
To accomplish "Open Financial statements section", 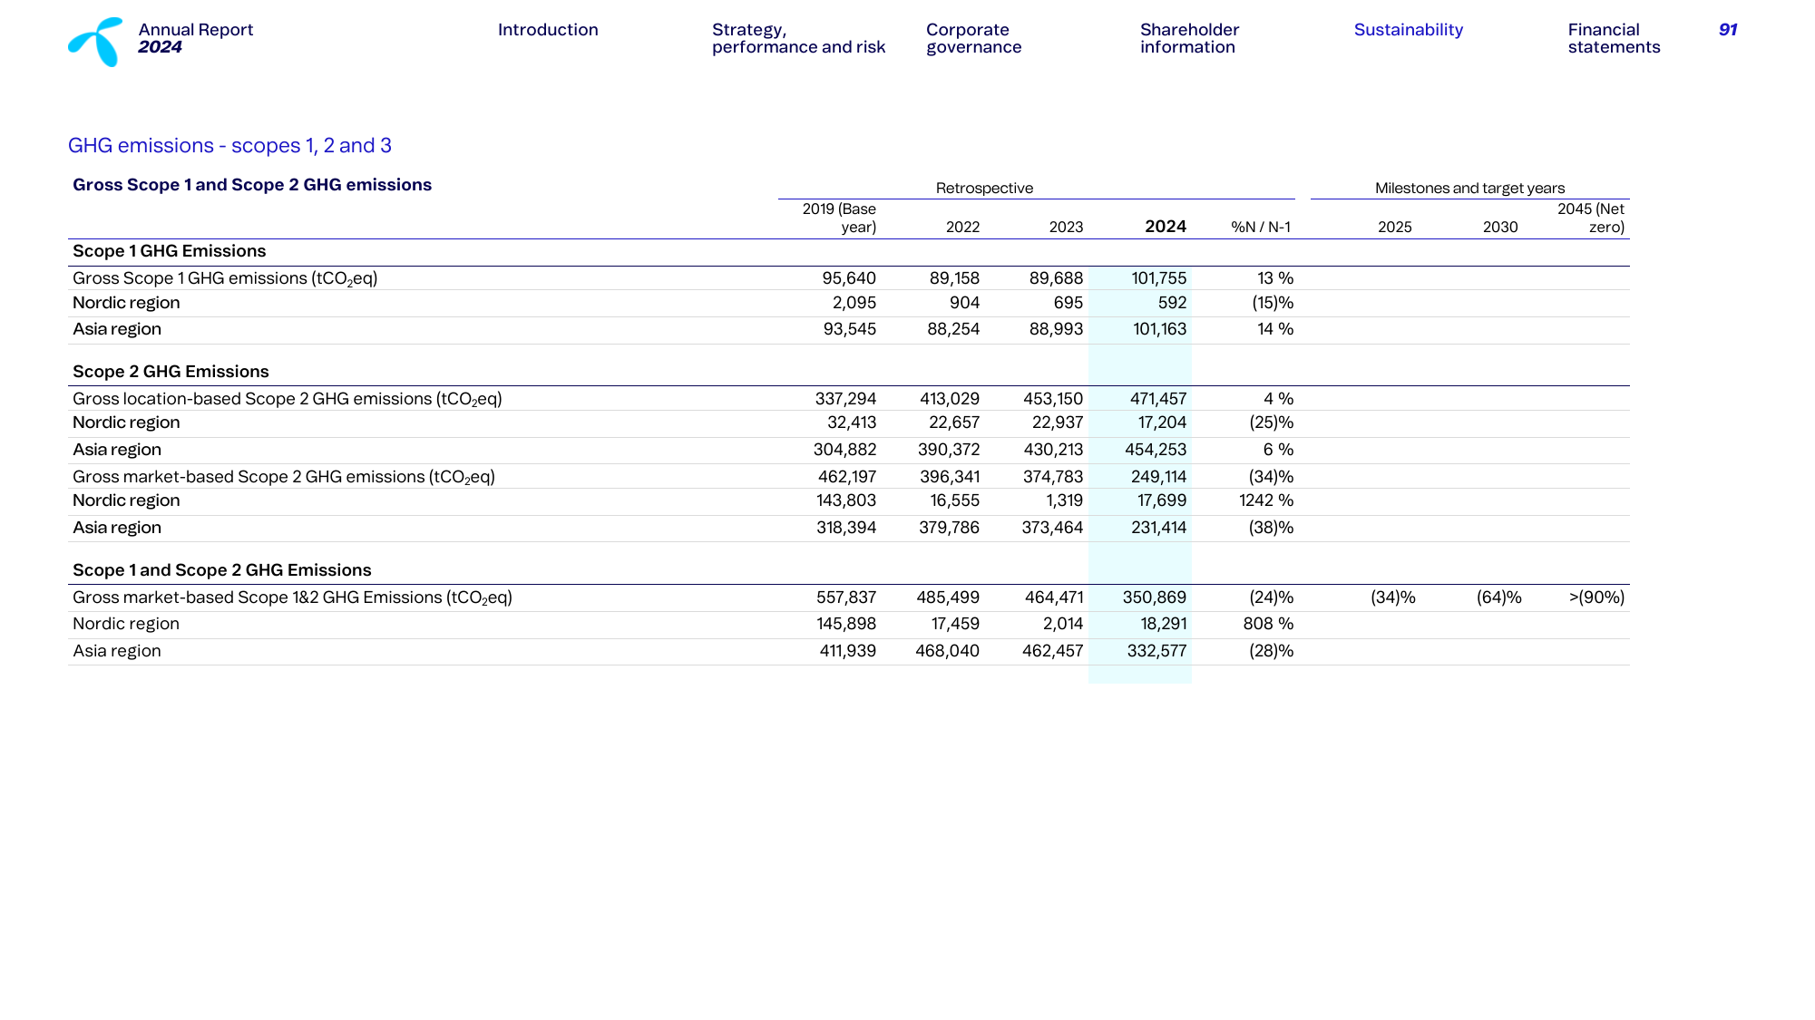I will tap(1614, 38).
